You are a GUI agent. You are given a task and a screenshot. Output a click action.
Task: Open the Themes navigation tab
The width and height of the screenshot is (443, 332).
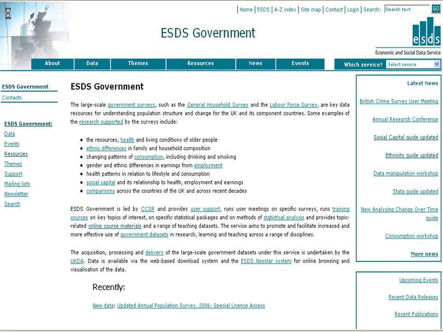click(138, 64)
